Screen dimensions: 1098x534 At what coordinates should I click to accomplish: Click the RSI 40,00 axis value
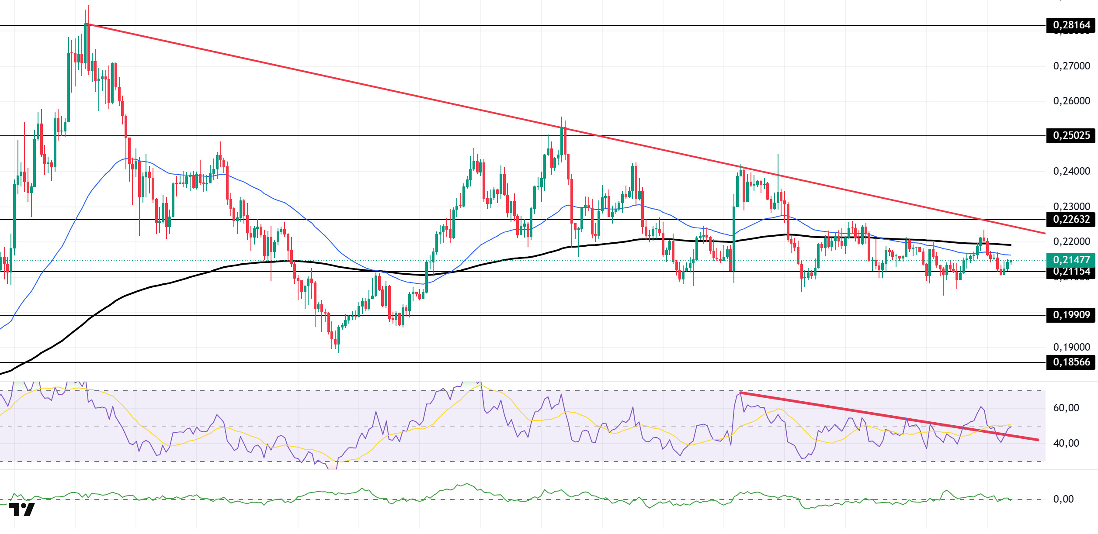tap(1066, 443)
